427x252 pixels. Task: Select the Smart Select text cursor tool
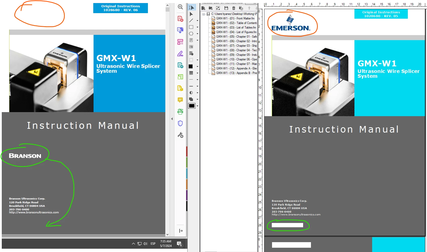click(191, 8)
